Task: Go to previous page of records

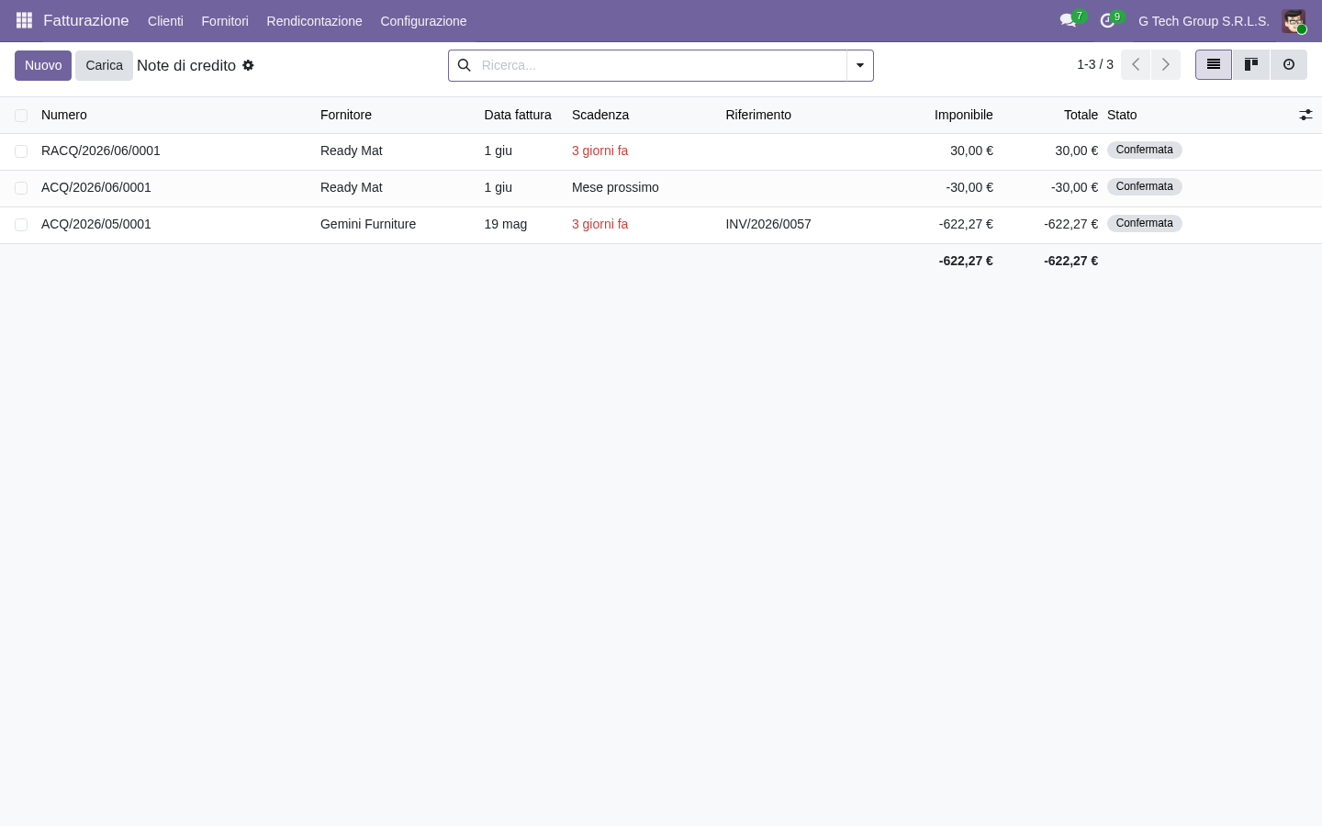Action: click(x=1136, y=65)
